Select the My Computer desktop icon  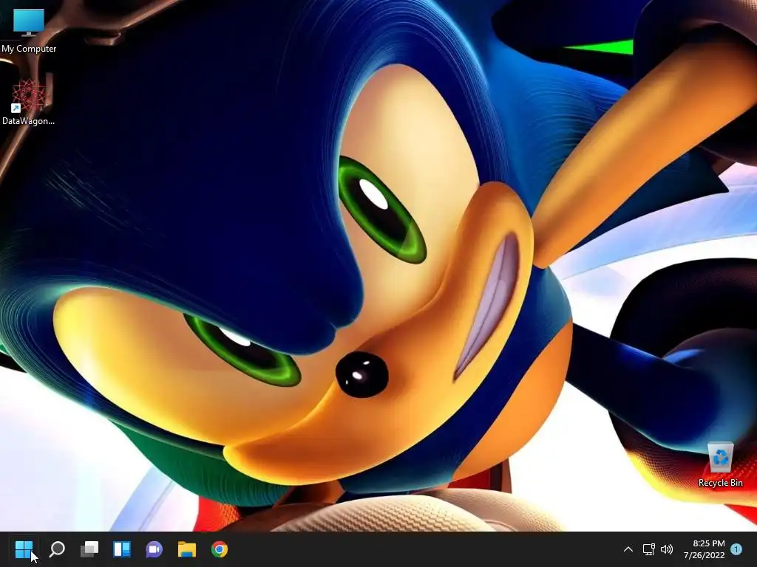coord(29,30)
